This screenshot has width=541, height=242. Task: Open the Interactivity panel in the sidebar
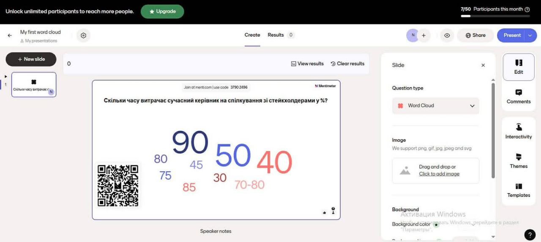(518, 132)
